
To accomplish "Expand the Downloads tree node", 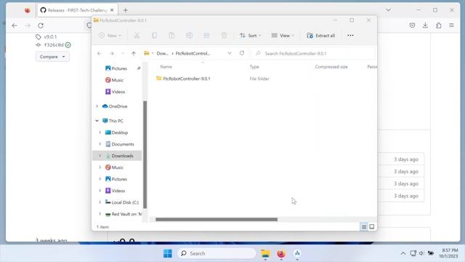I will [100, 156].
